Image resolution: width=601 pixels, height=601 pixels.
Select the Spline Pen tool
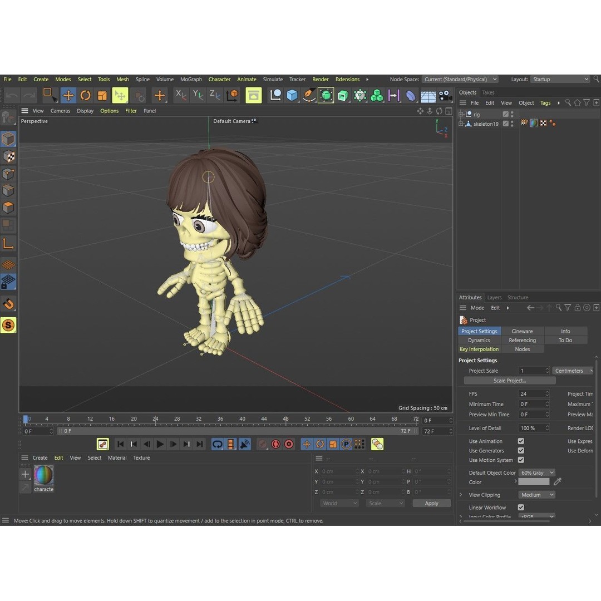(309, 96)
